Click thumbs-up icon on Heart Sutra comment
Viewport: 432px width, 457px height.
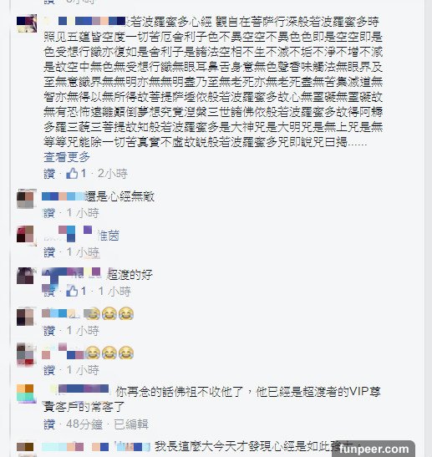coord(72,174)
